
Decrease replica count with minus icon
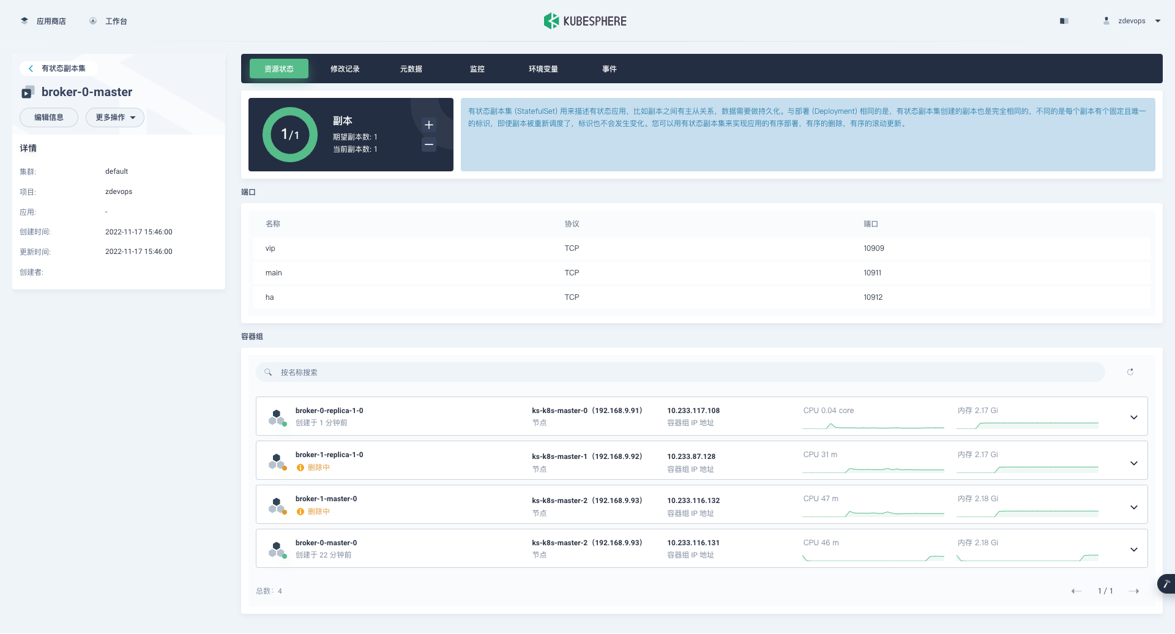pyautogui.click(x=429, y=145)
